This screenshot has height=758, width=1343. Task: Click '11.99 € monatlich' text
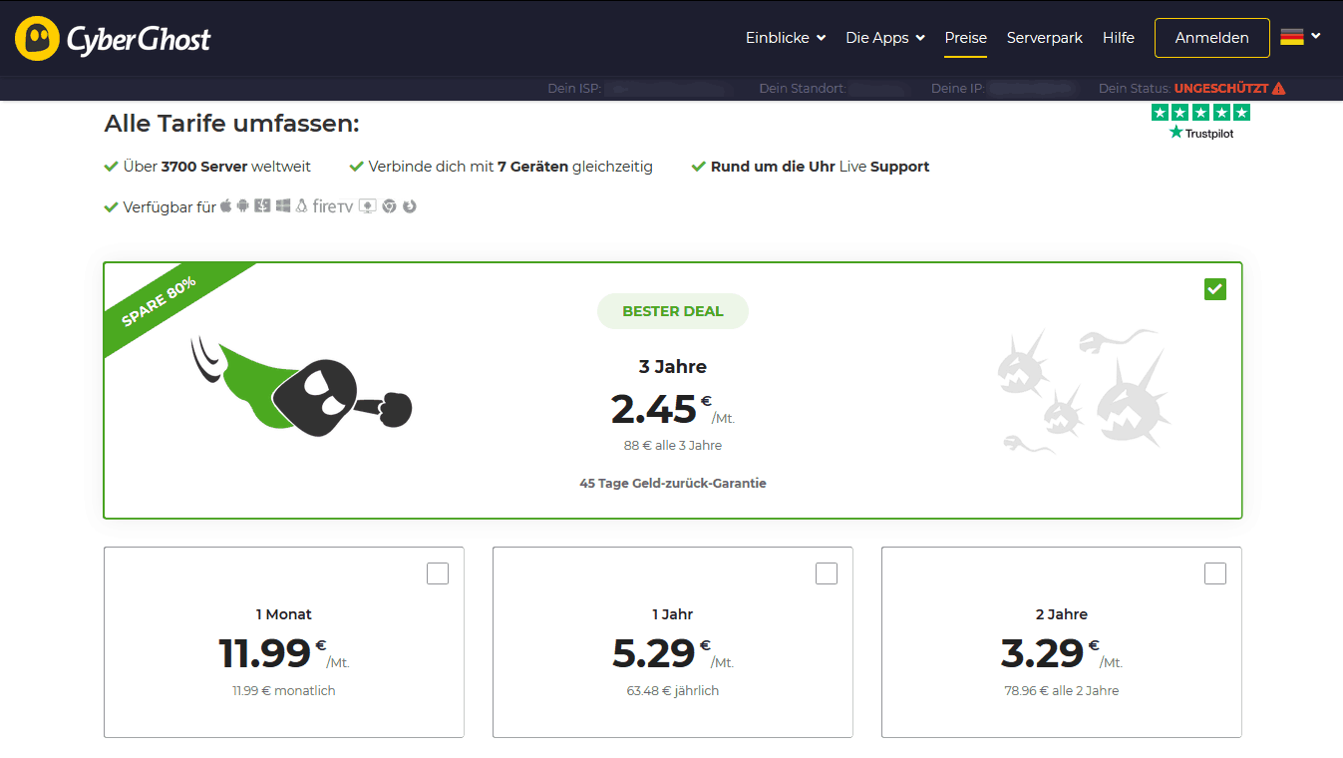[x=284, y=690]
